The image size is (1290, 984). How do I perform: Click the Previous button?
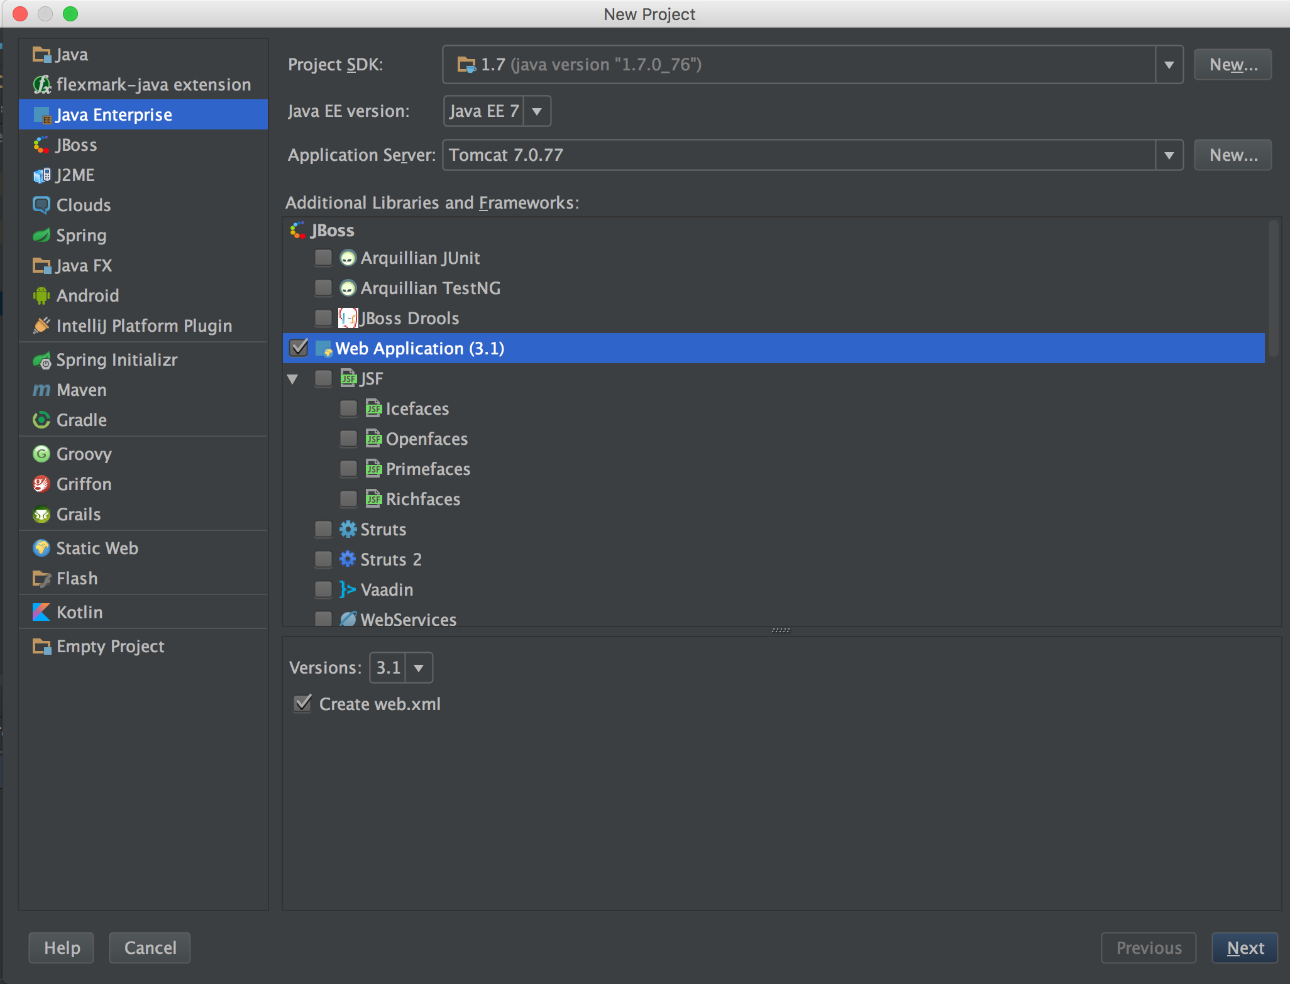(x=1149, y=948)
